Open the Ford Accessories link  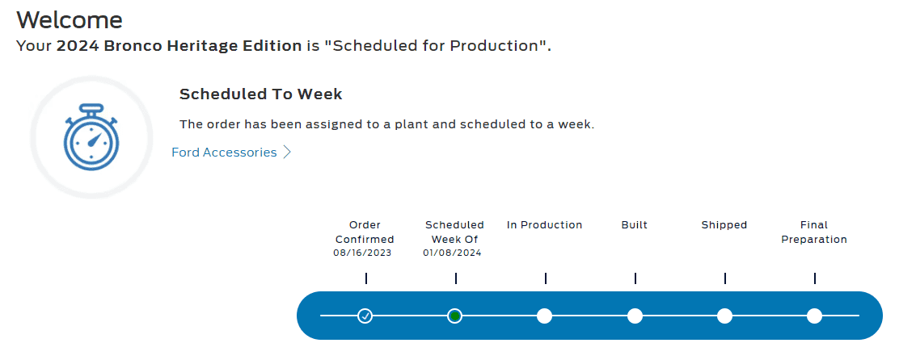224,153
